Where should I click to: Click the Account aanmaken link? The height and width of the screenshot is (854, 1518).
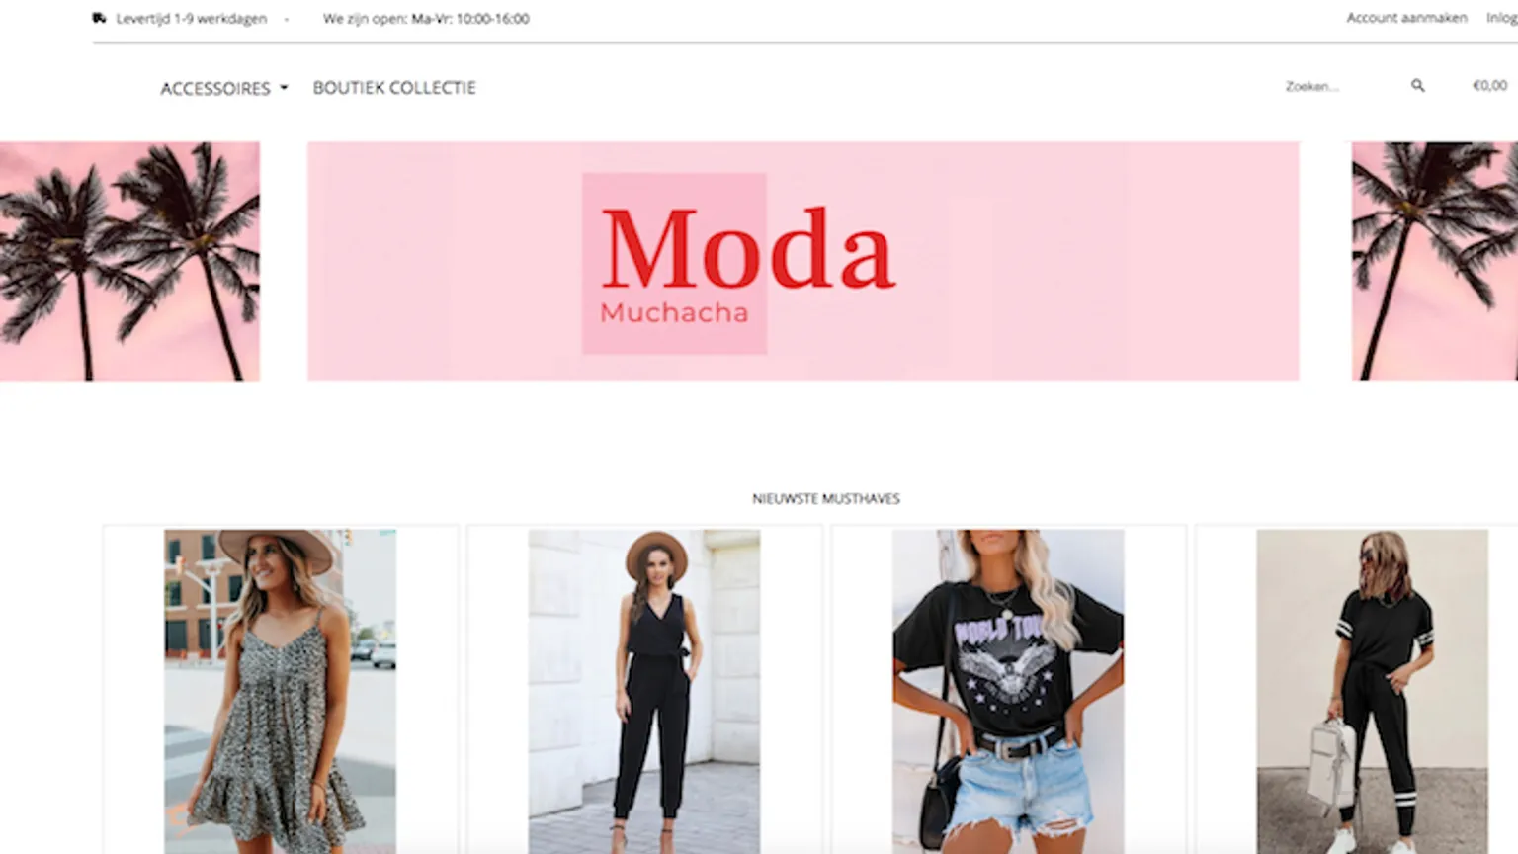[x=1406, y=18]
